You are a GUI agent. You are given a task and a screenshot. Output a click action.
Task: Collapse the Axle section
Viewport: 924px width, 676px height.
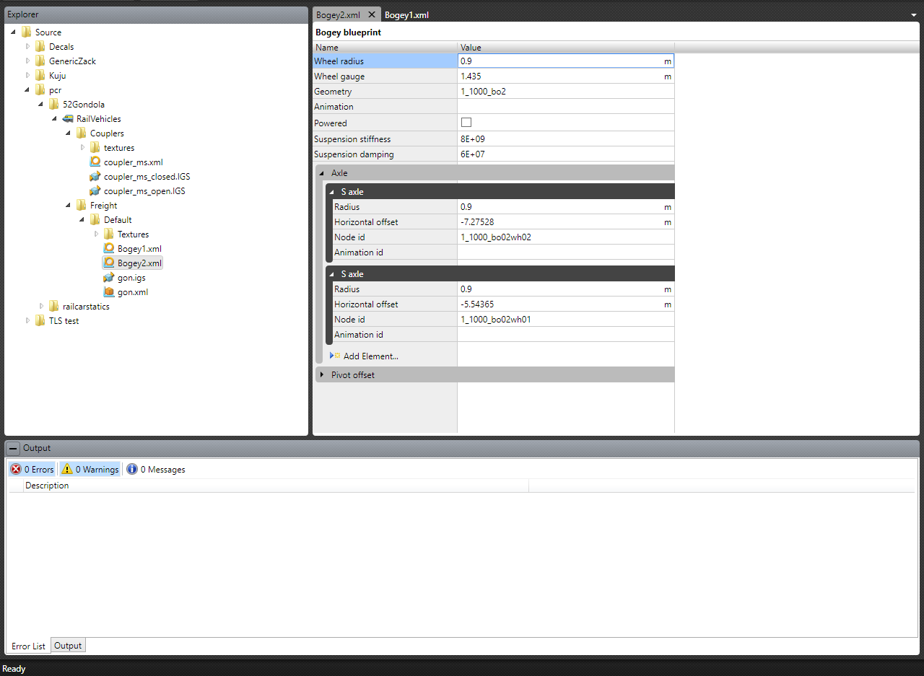322,173
